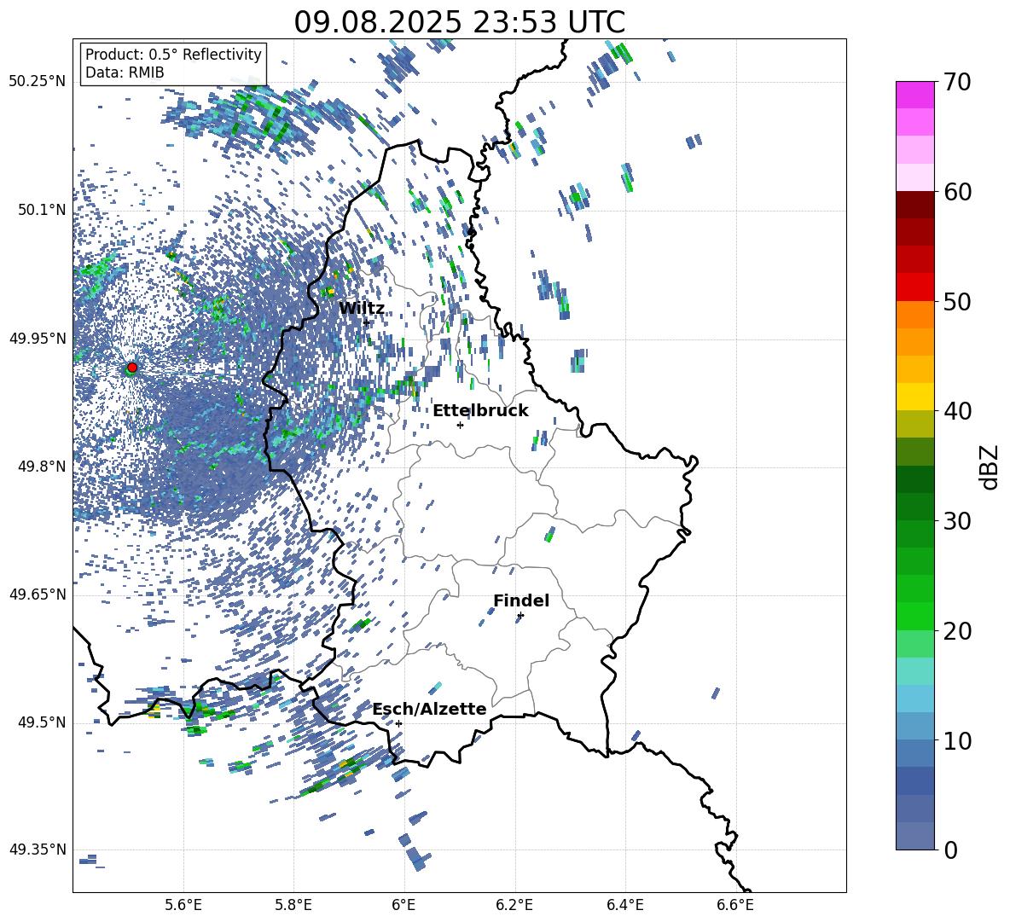This screenshot has height=922, width=1010.
Task: Click the Ettelbruck station cross marker
Action: click(460, 425)
